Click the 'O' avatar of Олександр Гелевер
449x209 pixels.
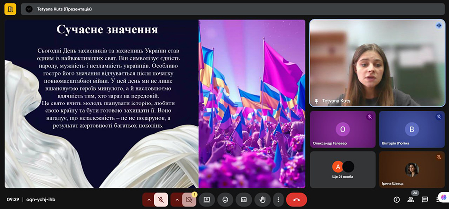click(342, 129)
